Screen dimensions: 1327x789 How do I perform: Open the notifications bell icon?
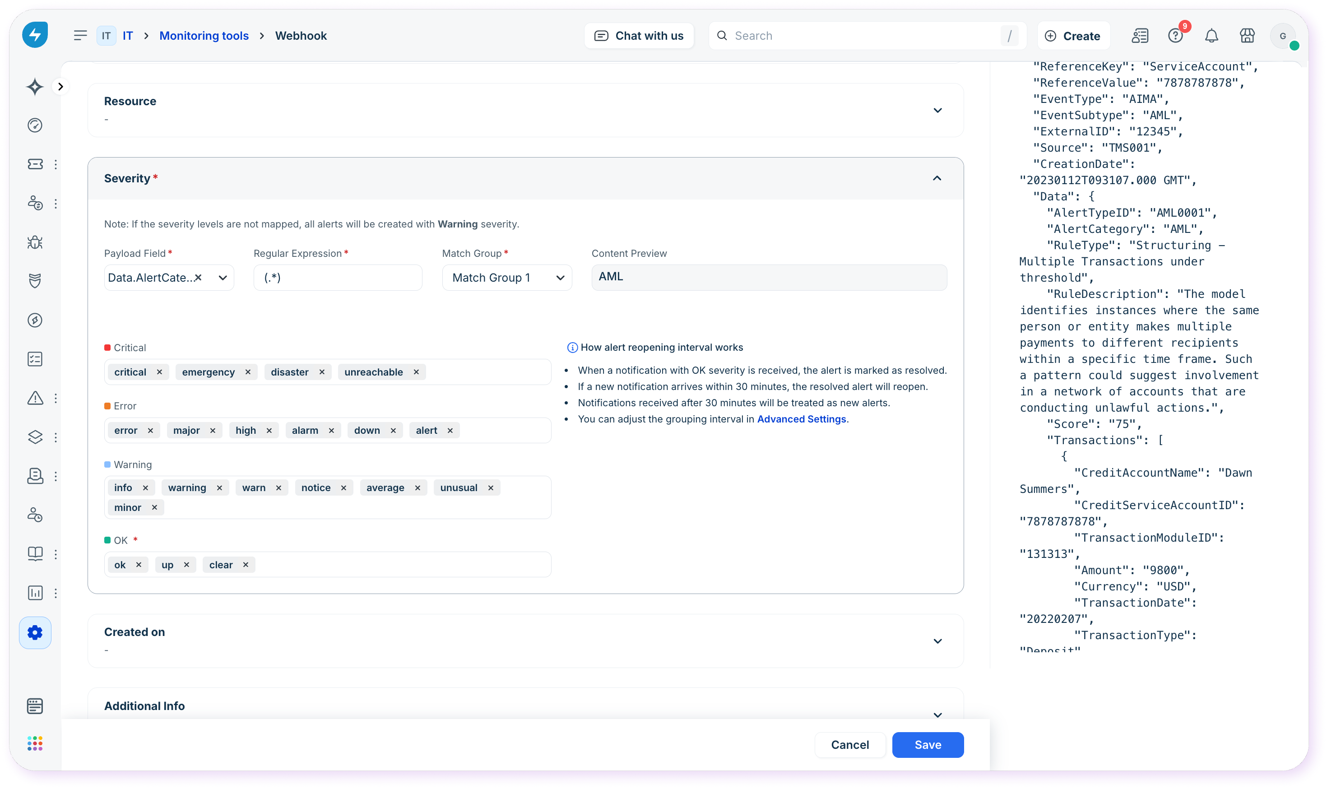1211,36
